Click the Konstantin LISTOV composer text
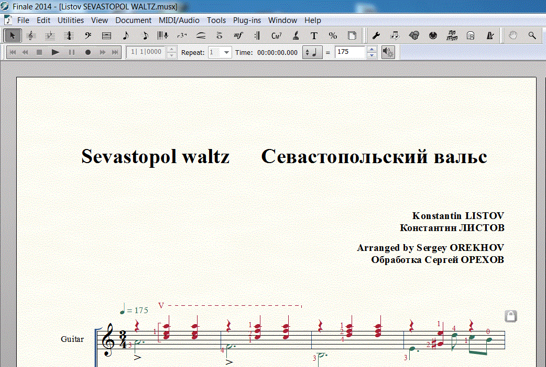The height and width of the screenshot is (367, 546). pyautogui.click(x=458, y=216)
